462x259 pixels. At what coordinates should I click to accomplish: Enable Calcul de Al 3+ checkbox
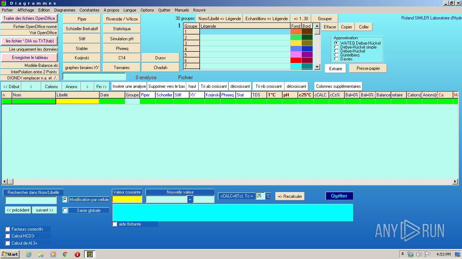(x=8, y=243)
